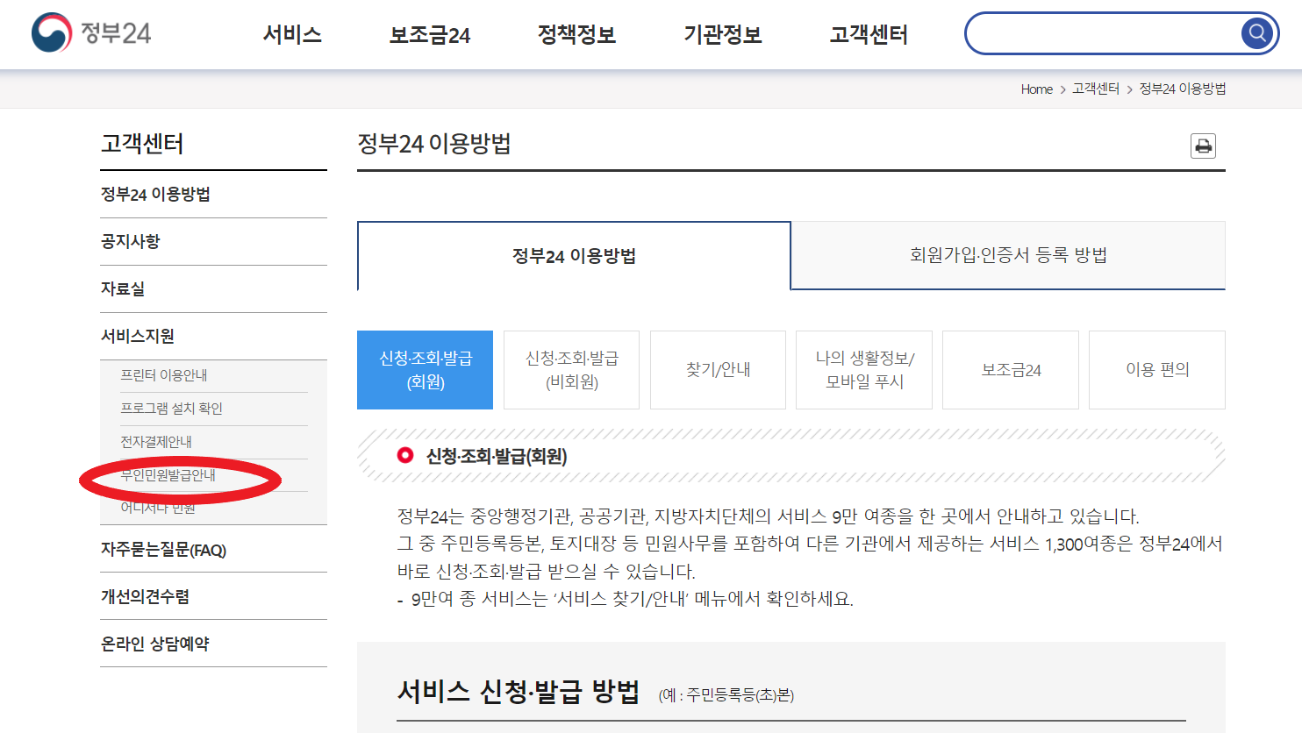Viewport: 1302px width, 733px height.
Task: Switch to 회원가입·인증서 등록 방법 tab
Action: tap(1008, 255)
